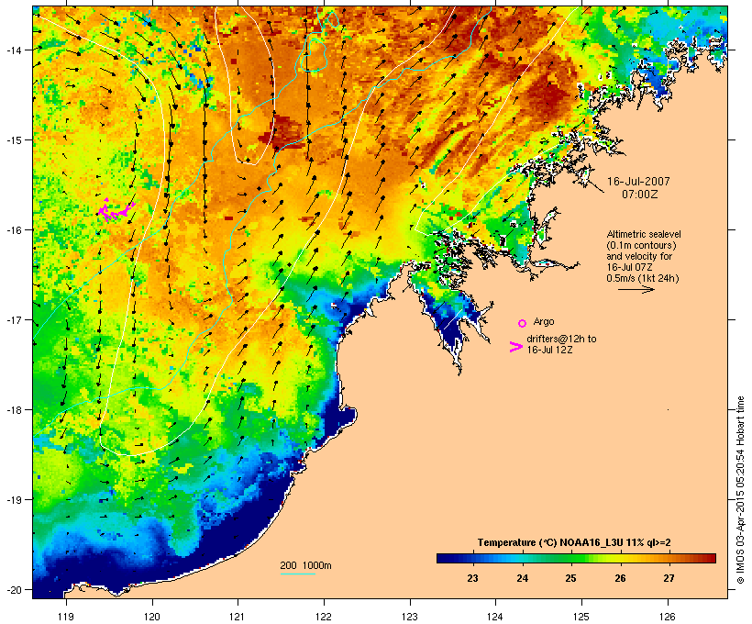Click the latitude axis label -18
752x624 pixels.
point(14,409)
